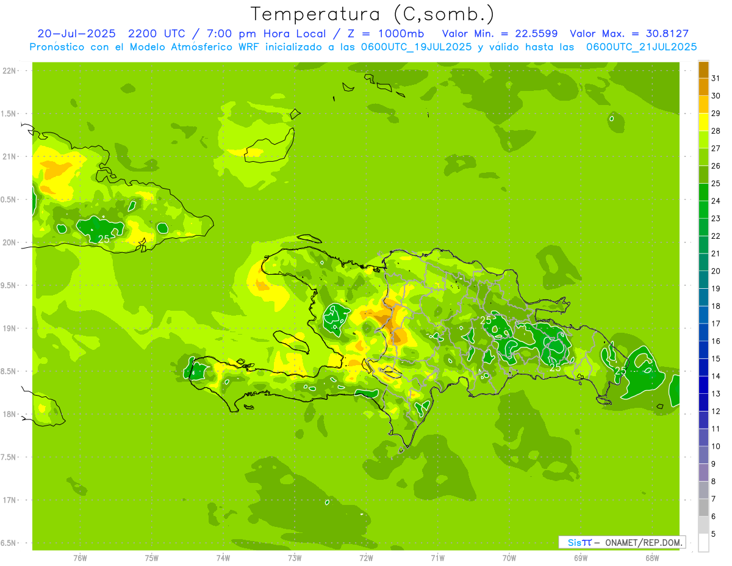Click the legend value label '12'
The height and width of the screenshot is (566, 732).
(x=716, y=411)
